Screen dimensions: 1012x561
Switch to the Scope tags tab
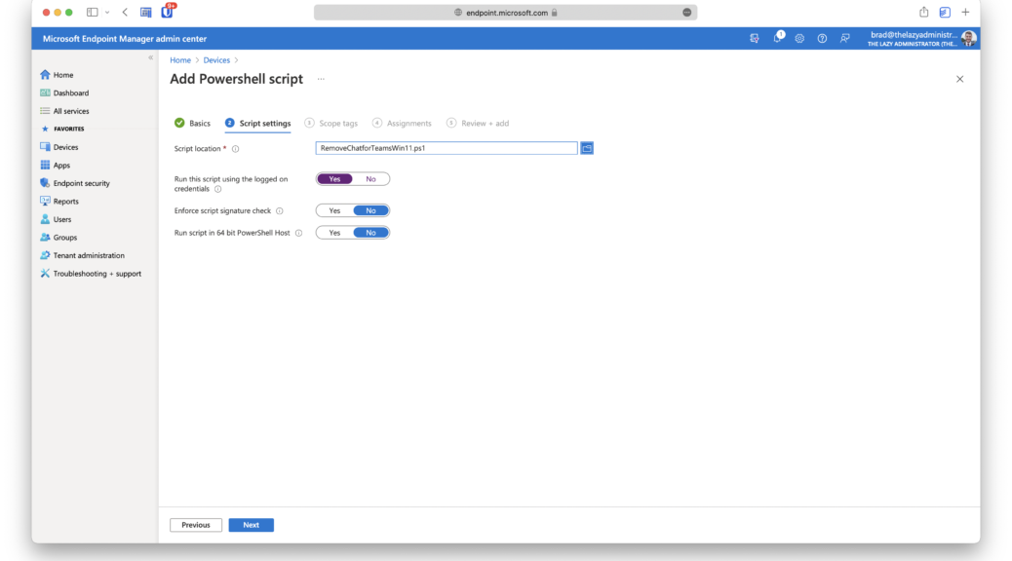click(x=331, y=123)
